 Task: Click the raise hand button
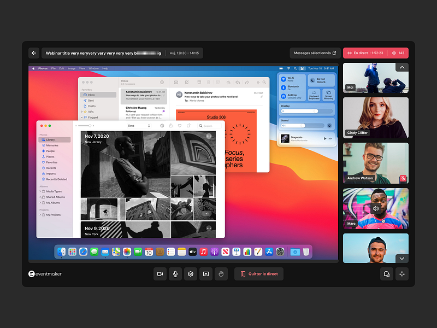[x=221, y=274]
